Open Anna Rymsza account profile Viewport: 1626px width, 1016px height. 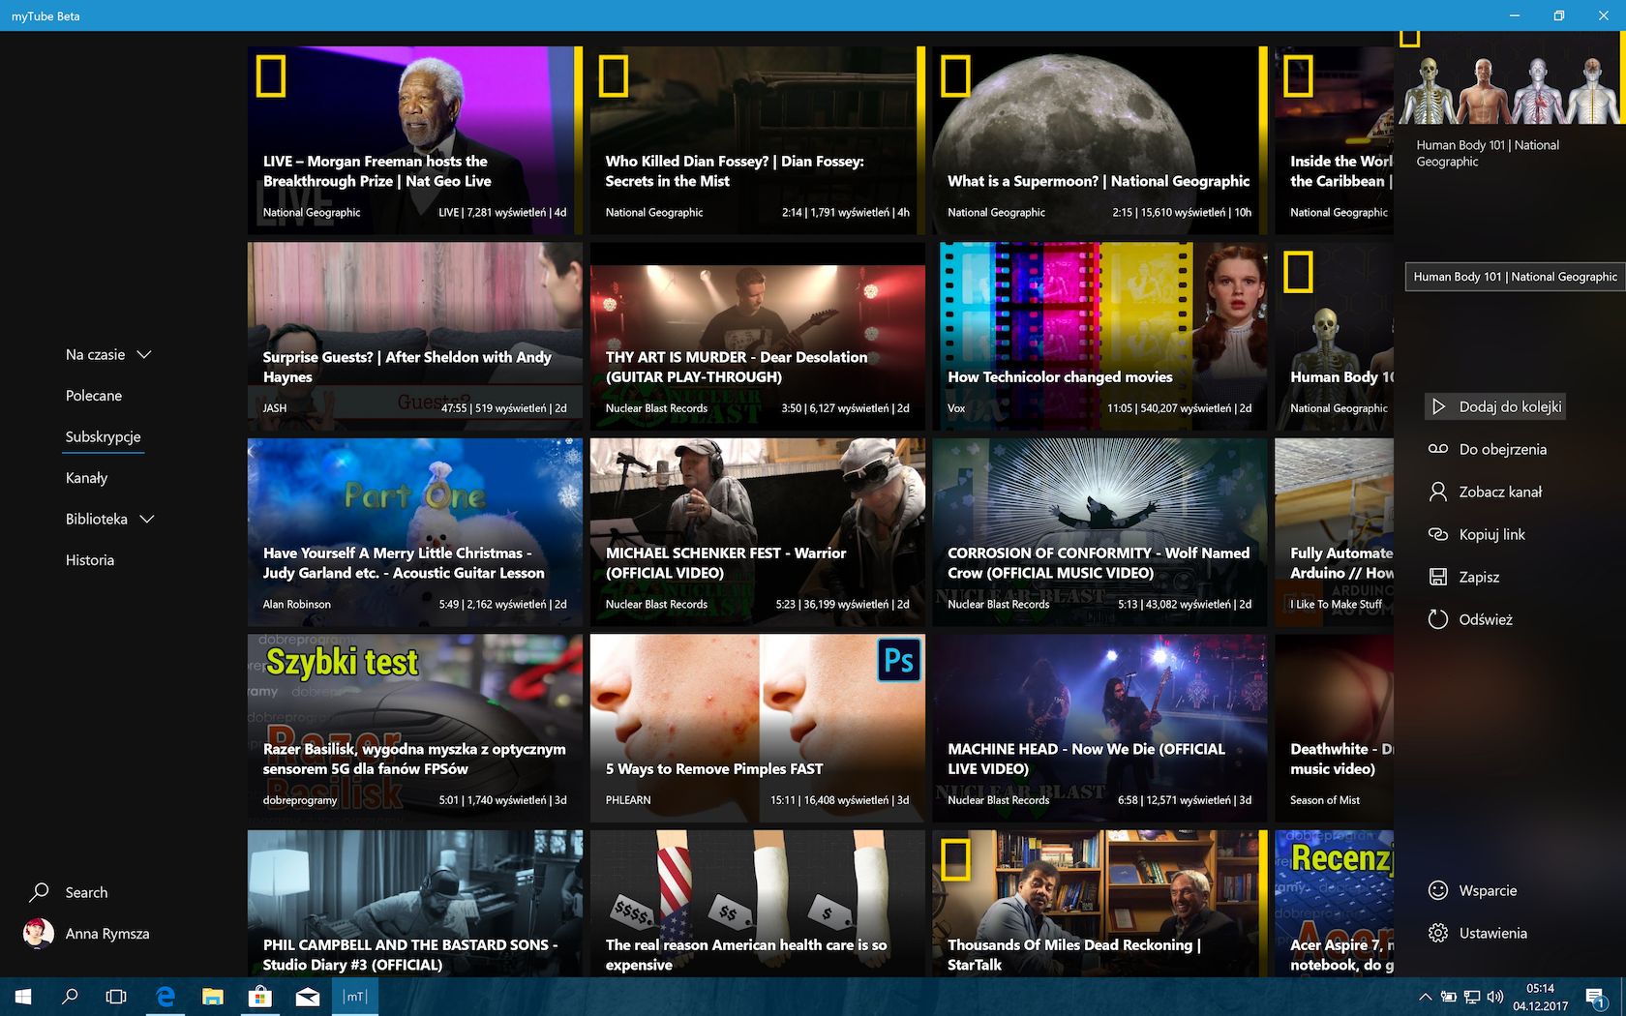pyautogui.click(x=87, y=934)
